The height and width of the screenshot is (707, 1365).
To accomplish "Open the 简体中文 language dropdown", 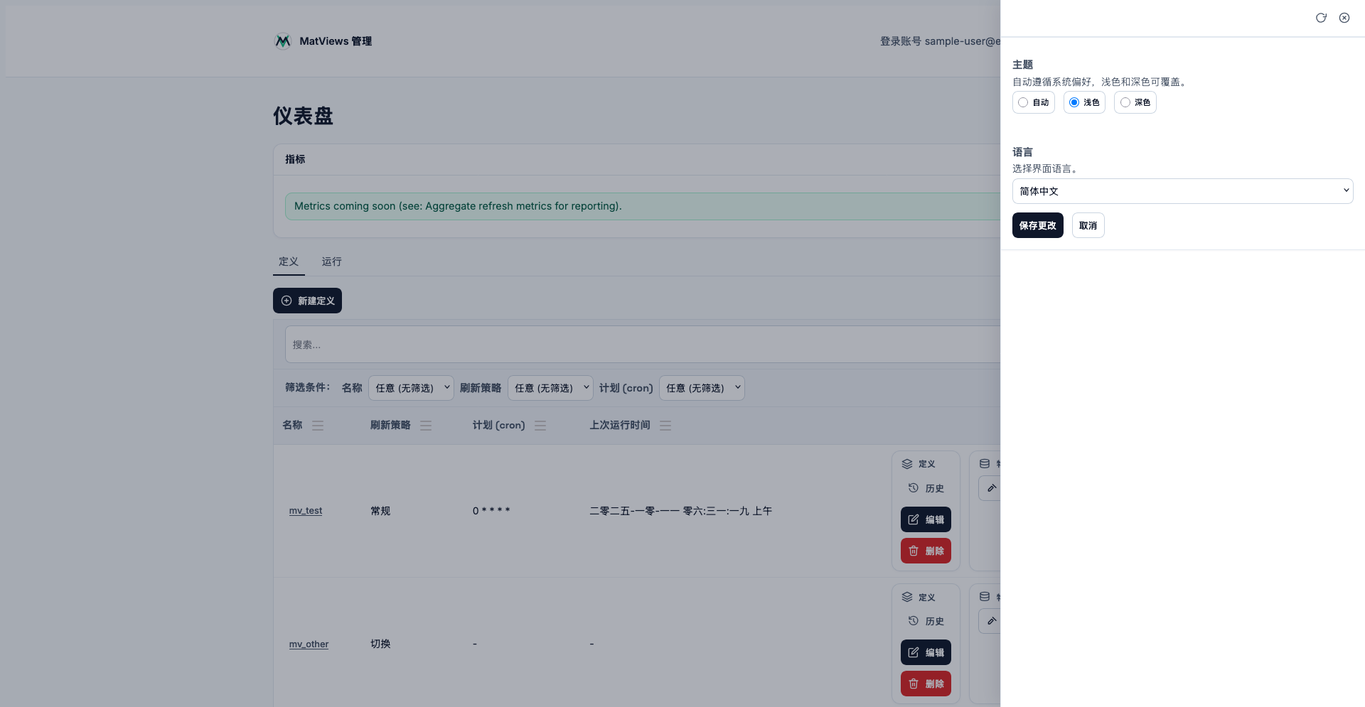I will [x=1182, y=191].
